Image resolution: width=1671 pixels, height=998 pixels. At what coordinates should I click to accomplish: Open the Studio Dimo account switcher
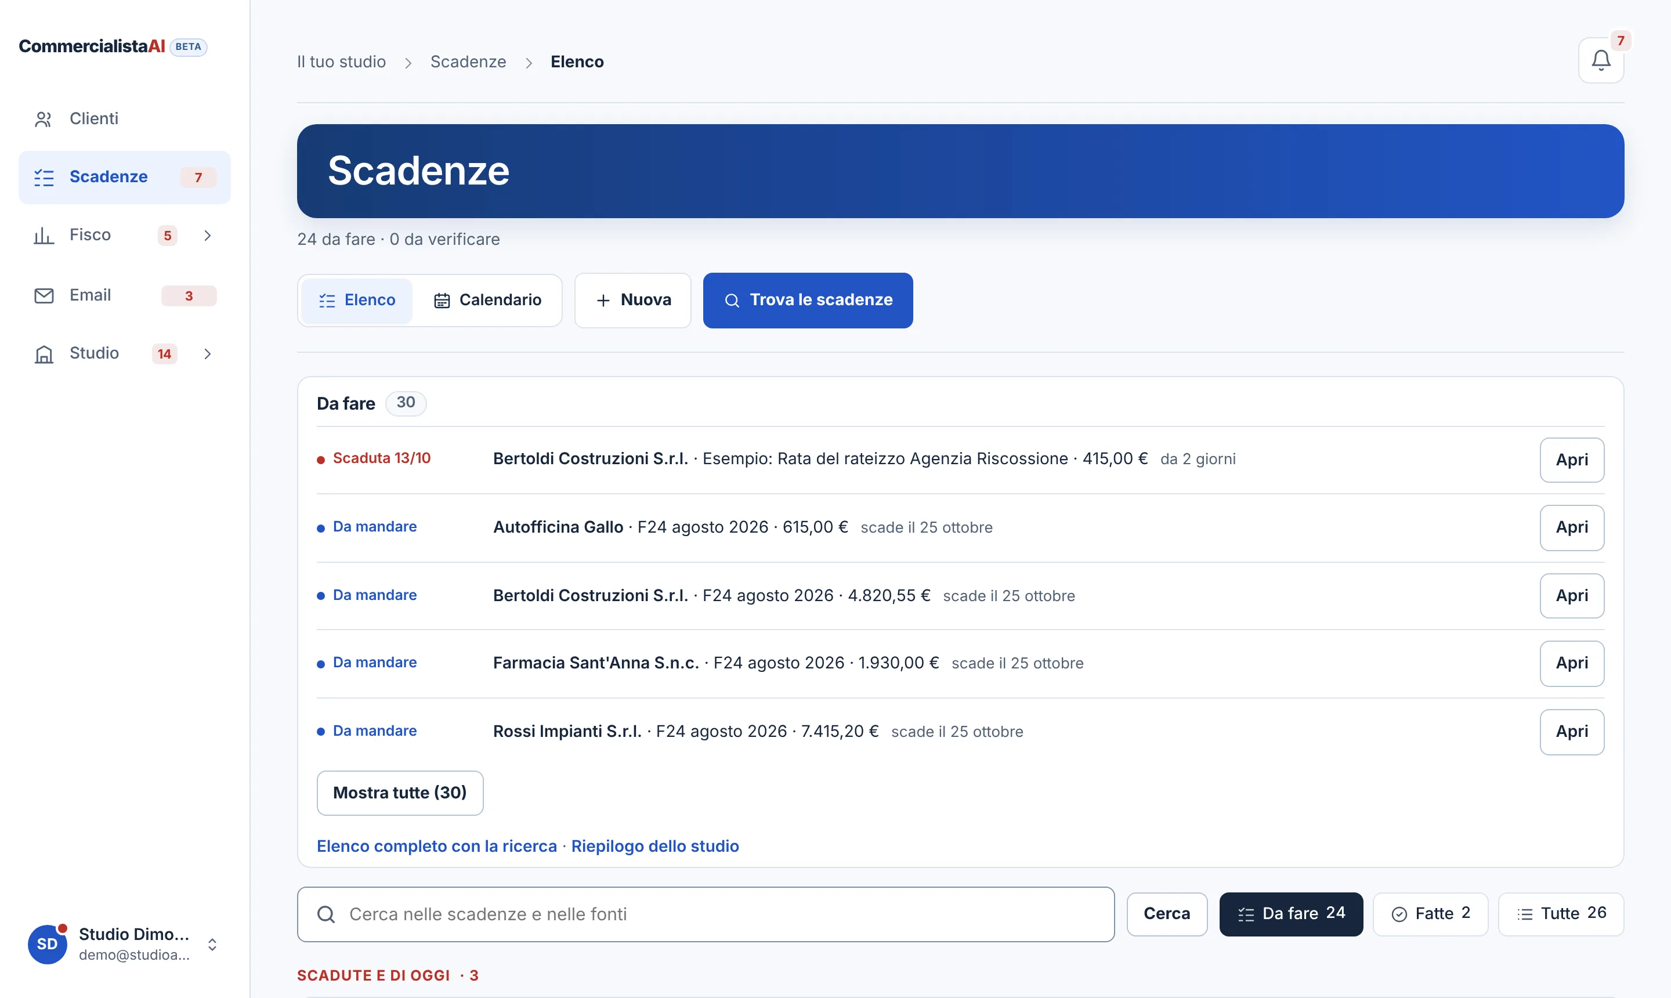(x=124, y=943)
